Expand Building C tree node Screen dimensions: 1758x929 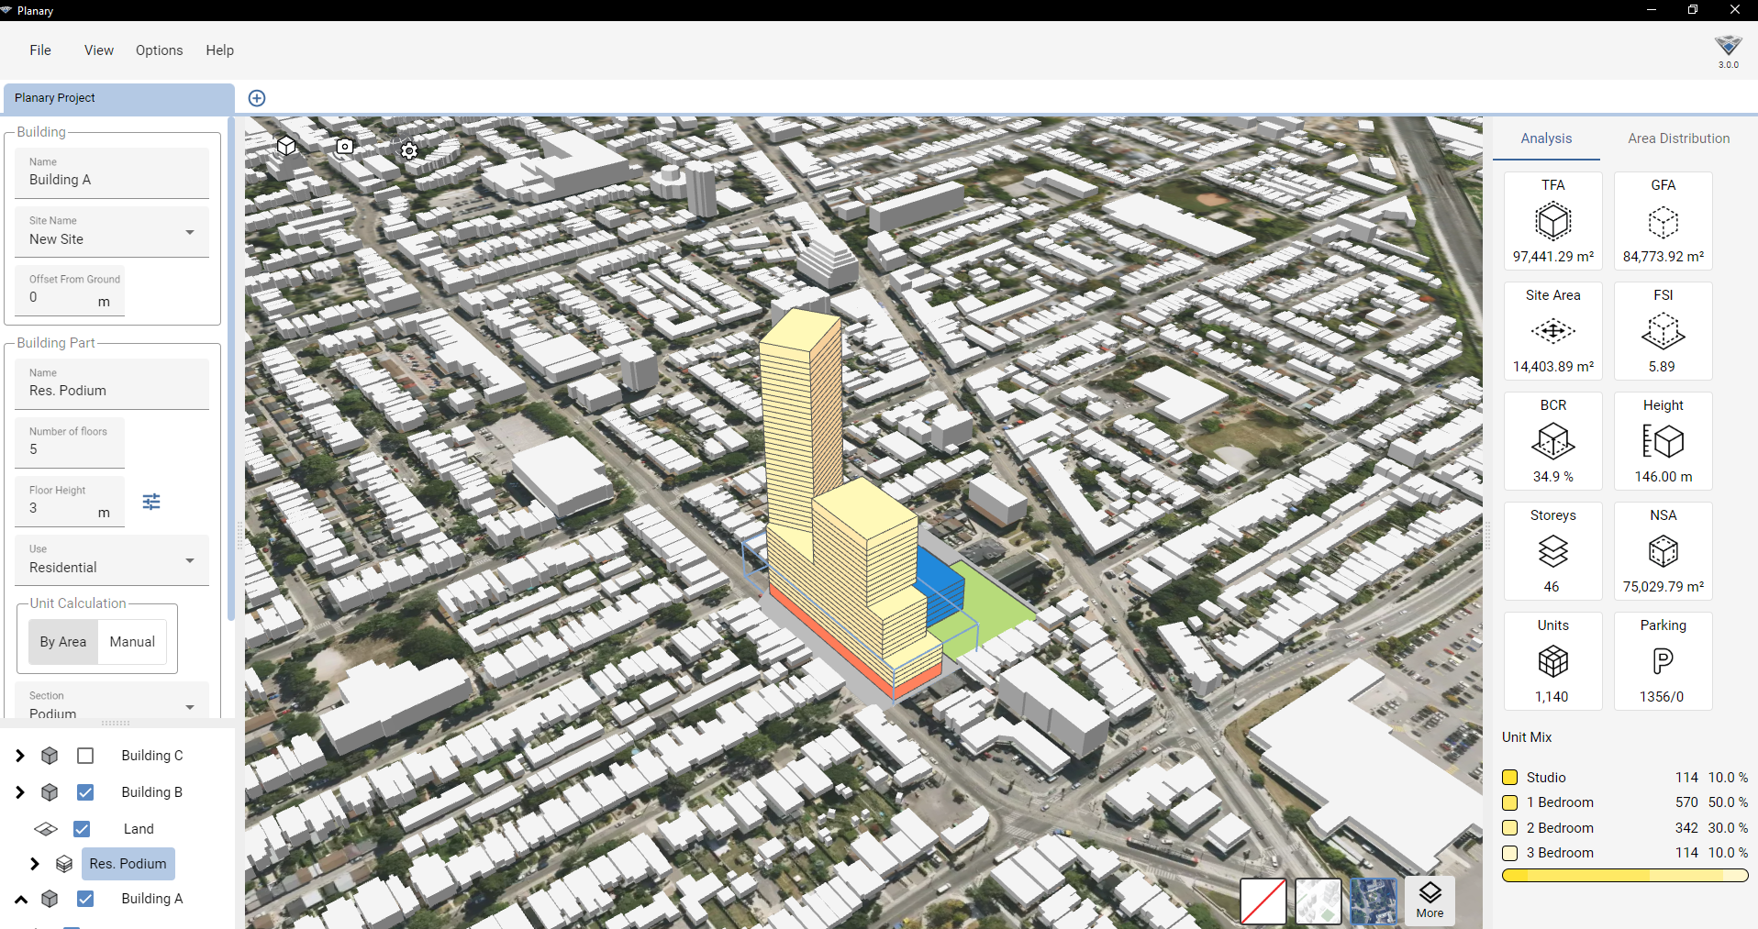point(20,756)
